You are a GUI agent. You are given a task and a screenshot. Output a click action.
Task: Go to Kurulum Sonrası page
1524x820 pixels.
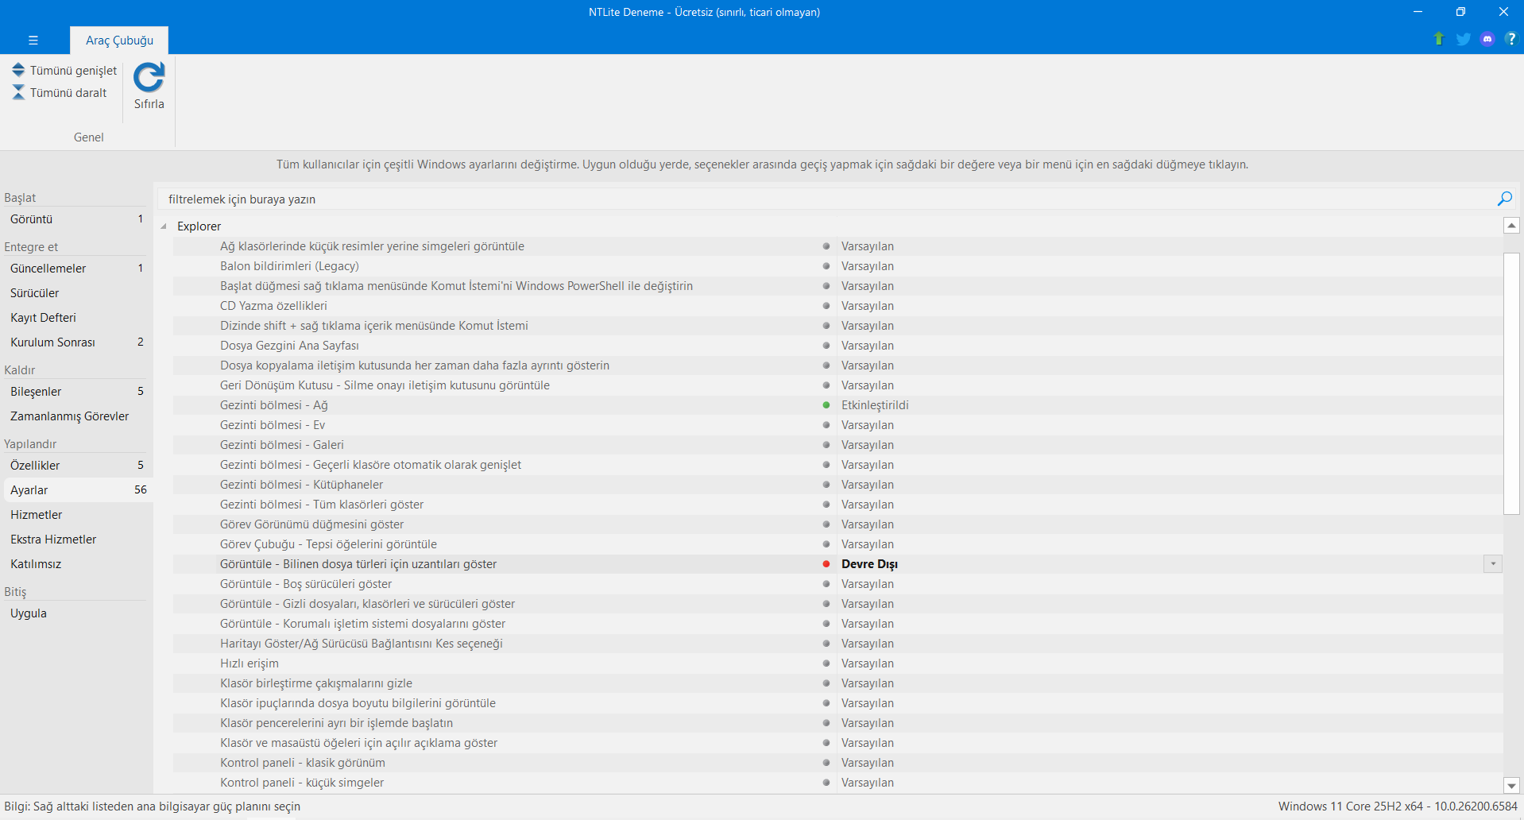tap(76, 342)
